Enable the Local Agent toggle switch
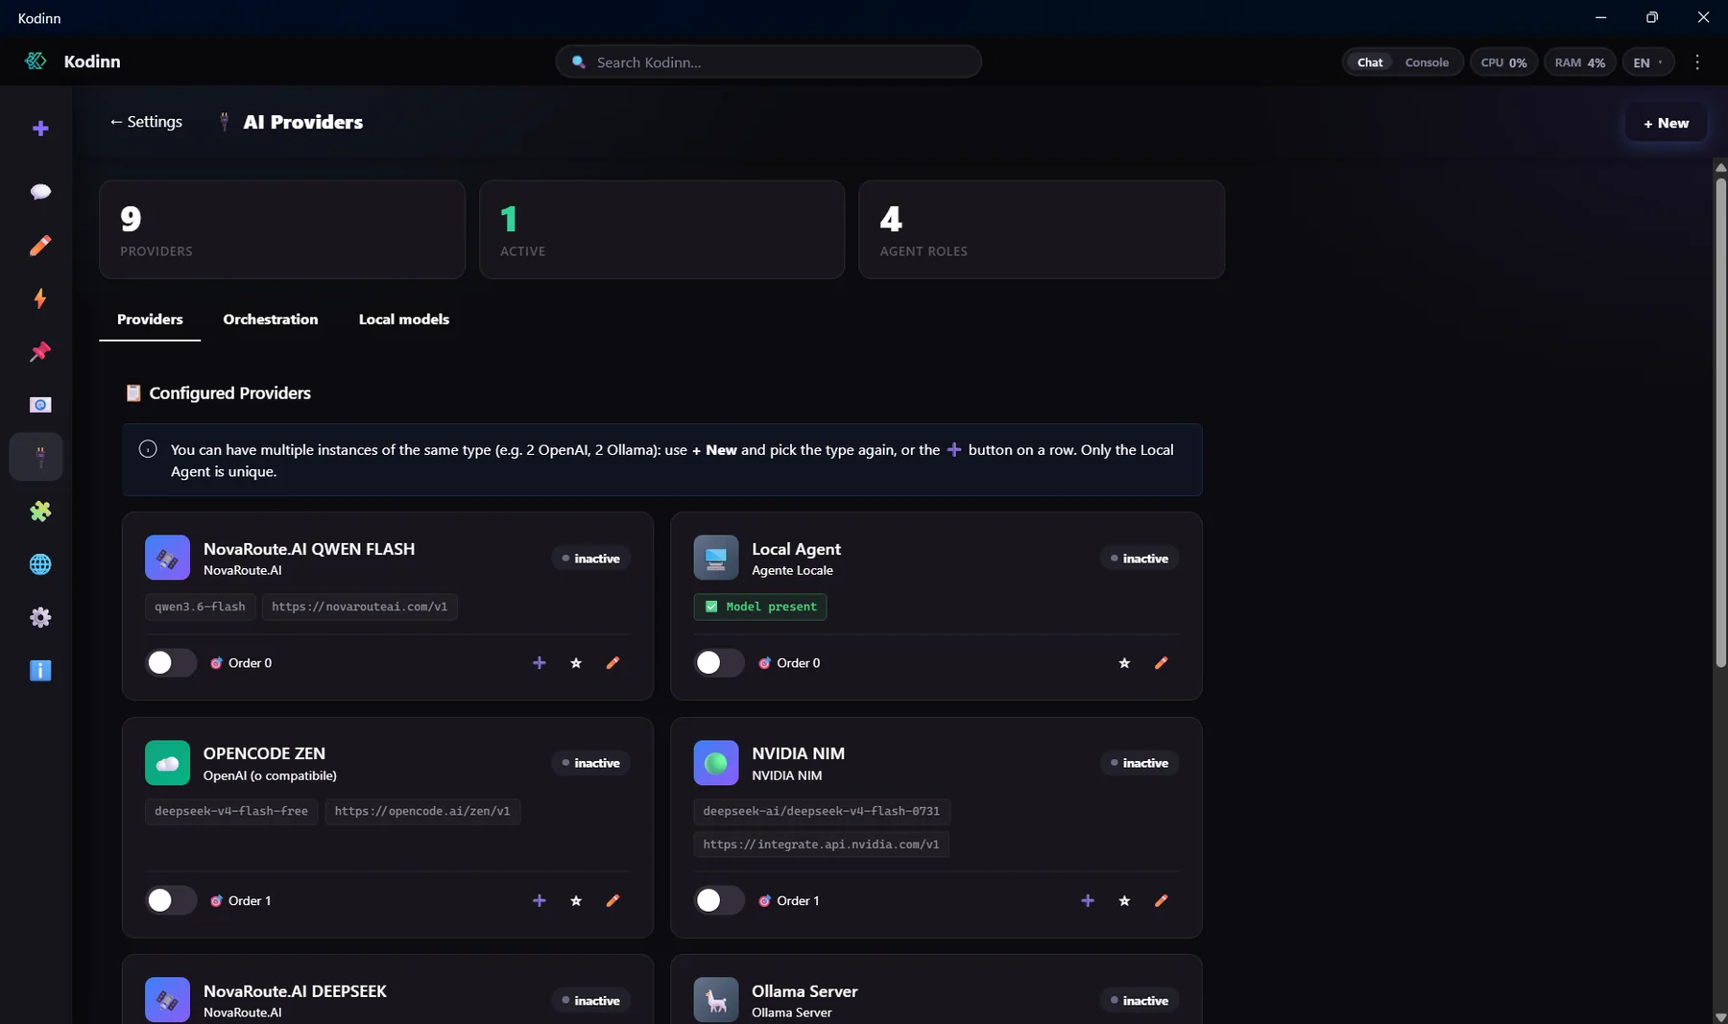1728x1024 pixels. tap(719, 662)
